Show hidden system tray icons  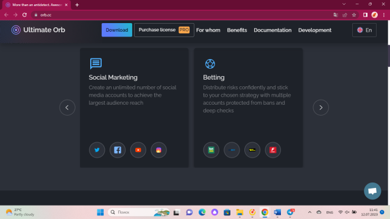point(310,212)
